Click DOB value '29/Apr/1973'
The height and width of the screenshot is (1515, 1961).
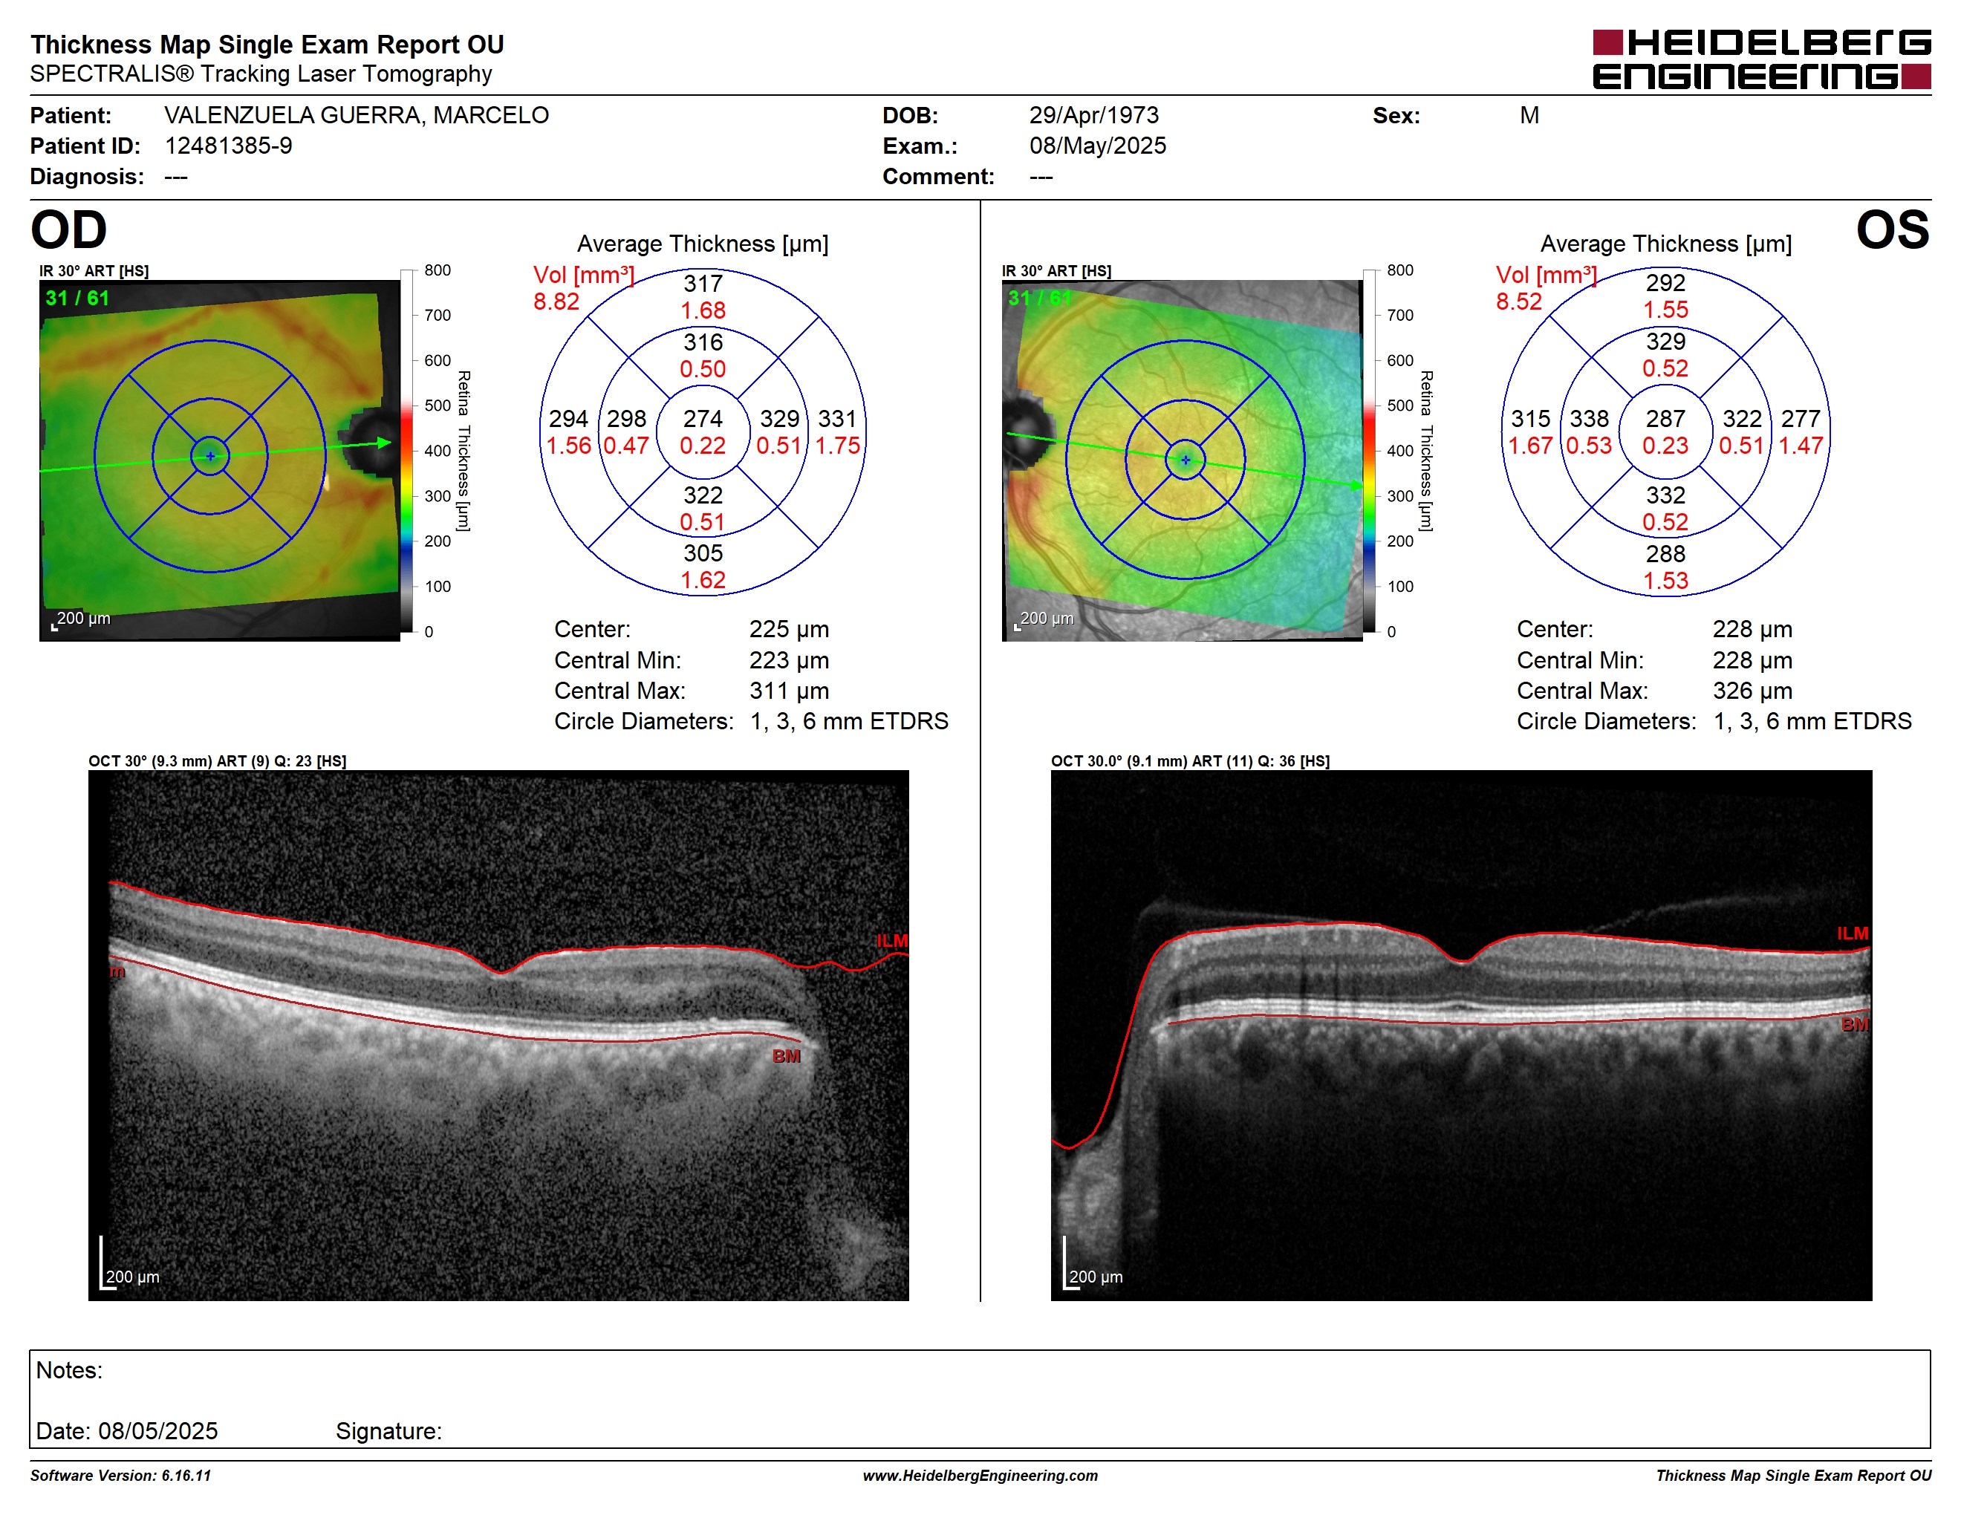(x=1093, y=115)
